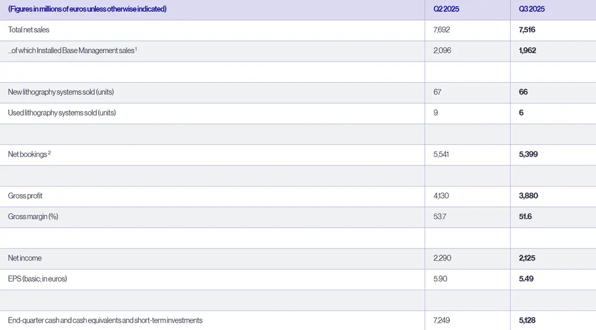Select the Q2 Installed Base Management value 2,096
The height and width of the screenshot is (330, 596).
[x=442, y=50]
